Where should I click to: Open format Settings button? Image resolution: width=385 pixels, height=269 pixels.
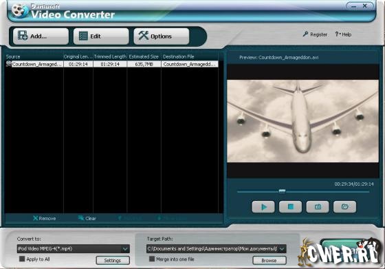(x=113, y=261)
